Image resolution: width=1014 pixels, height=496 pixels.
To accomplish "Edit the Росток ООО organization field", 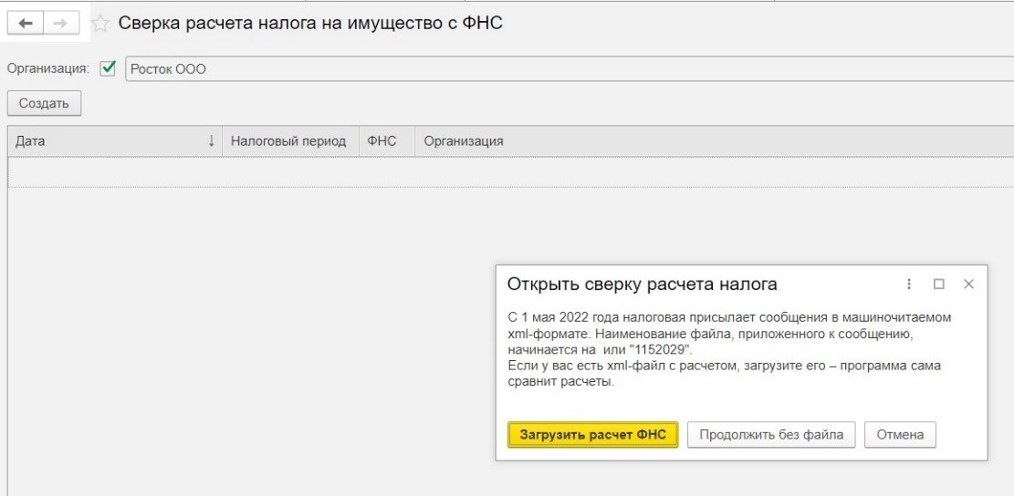I will [x=570, y=69].
